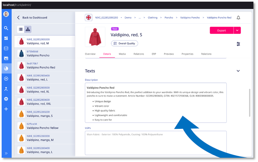Select Valdipino, mango, L item
The image size is (258, 162).
45,150
